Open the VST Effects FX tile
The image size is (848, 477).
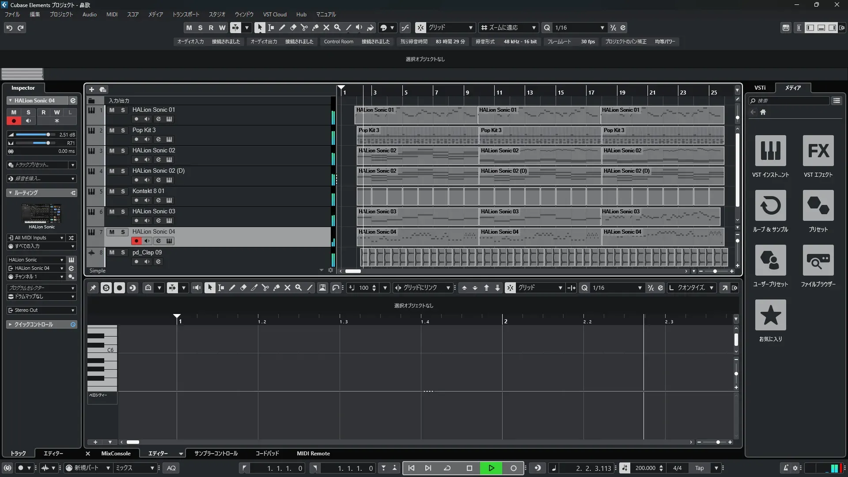tap(818, 151)
